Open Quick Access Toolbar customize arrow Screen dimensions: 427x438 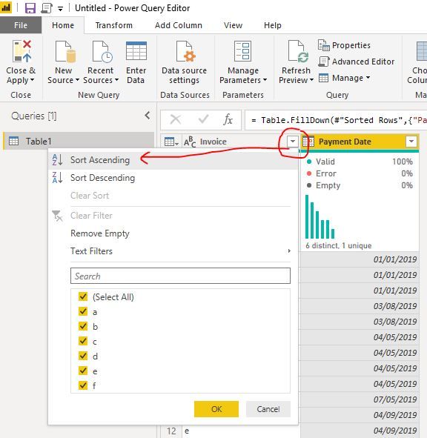60,9
